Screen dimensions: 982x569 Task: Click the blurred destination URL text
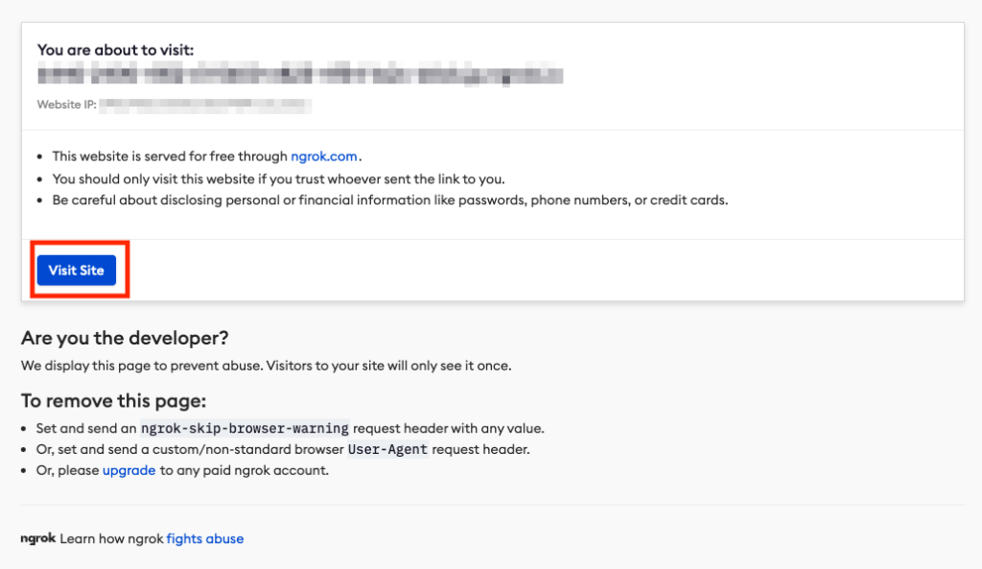coord(300,75)
